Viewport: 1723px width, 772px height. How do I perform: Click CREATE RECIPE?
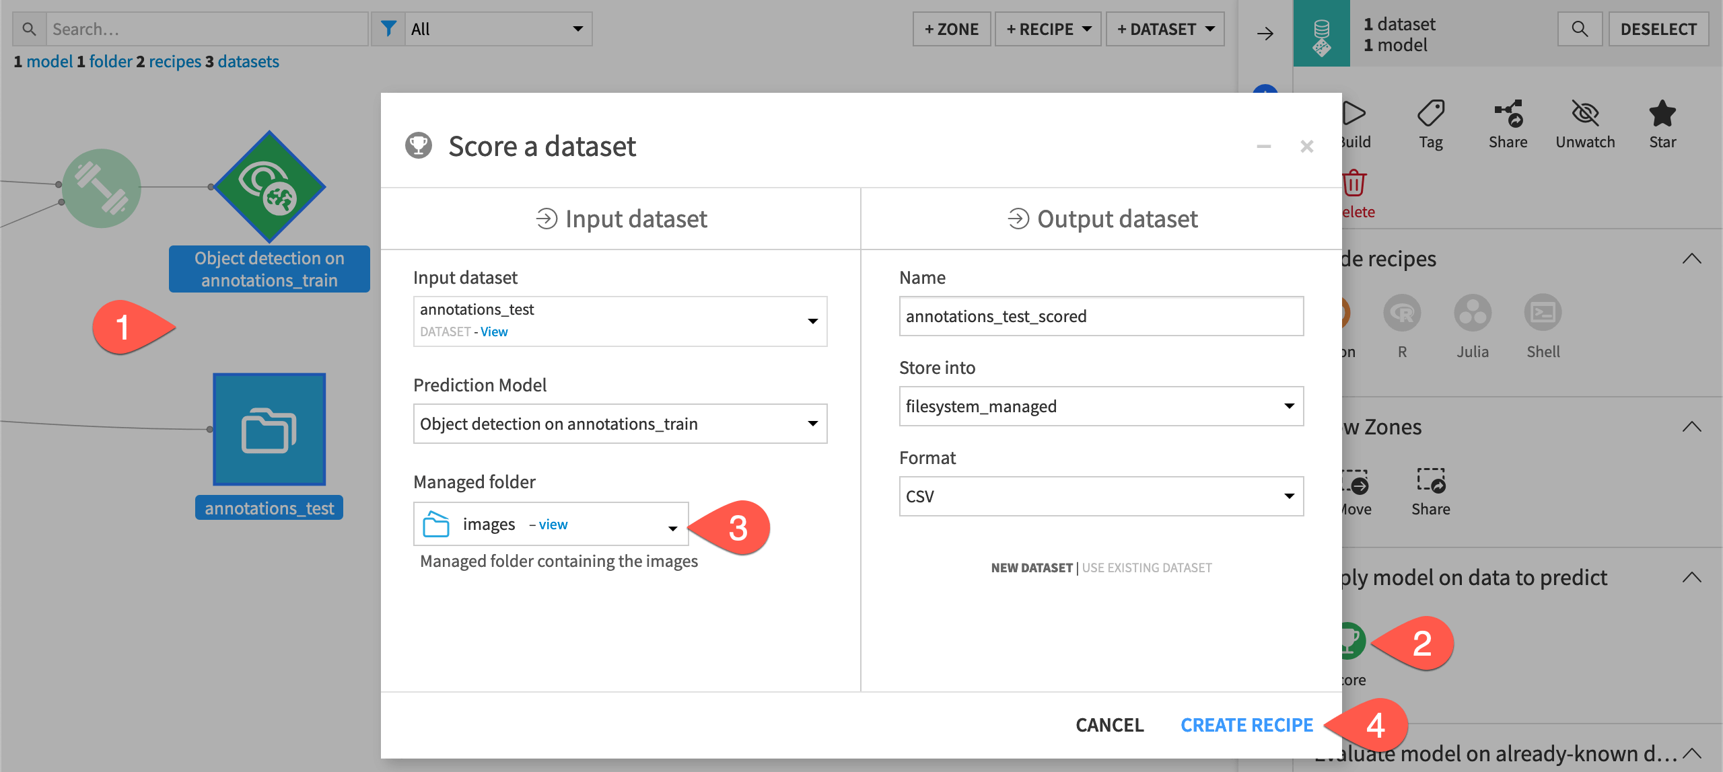click(1246, 725)
